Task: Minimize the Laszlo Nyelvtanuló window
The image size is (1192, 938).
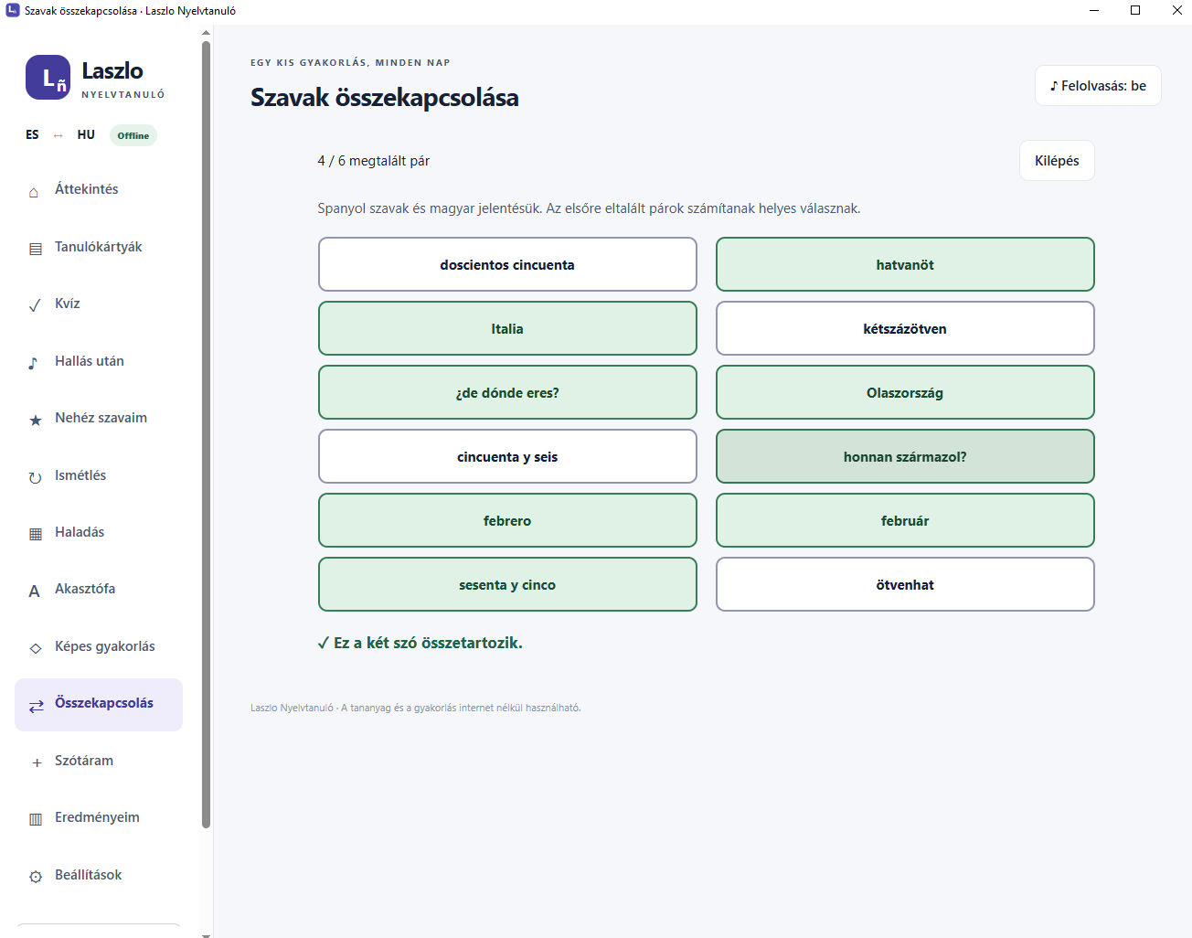Action: 1094,11
